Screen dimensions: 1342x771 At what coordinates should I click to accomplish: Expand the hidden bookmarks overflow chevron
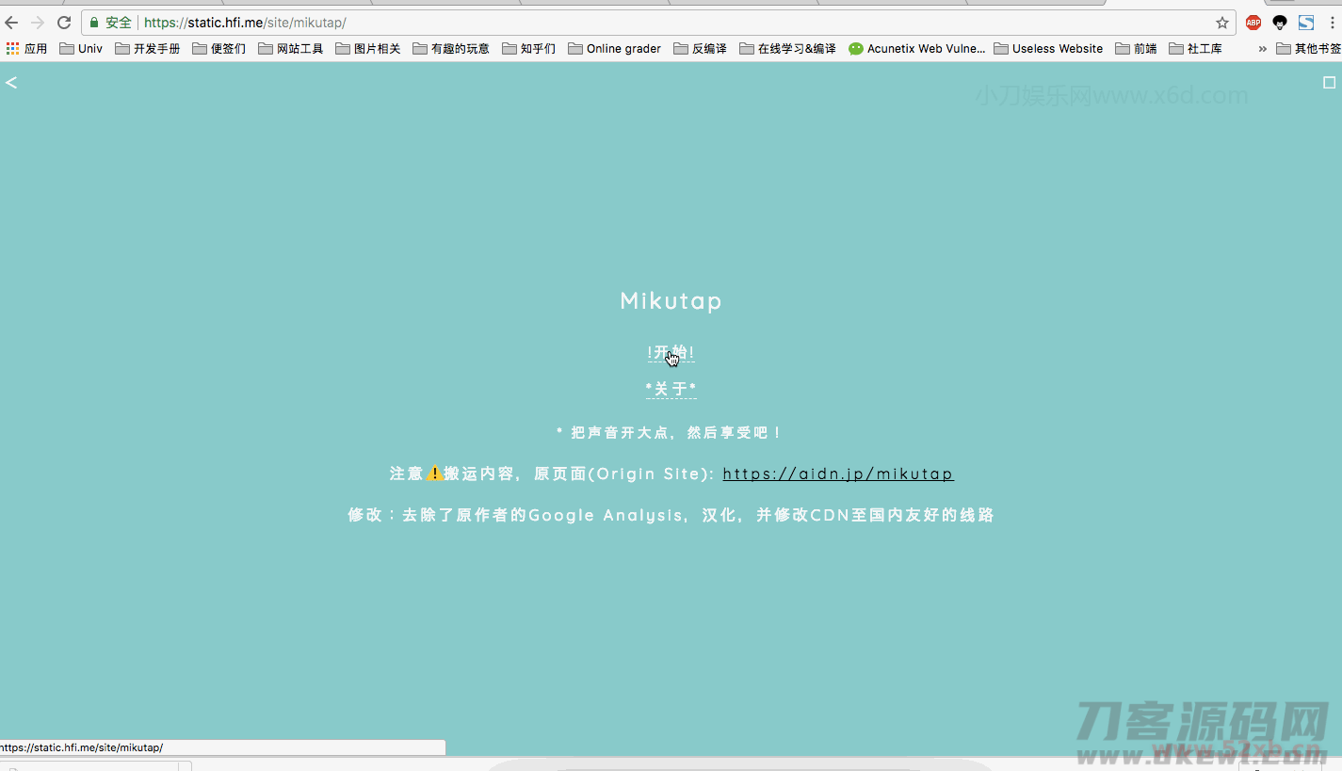[x=1262, y=48]
